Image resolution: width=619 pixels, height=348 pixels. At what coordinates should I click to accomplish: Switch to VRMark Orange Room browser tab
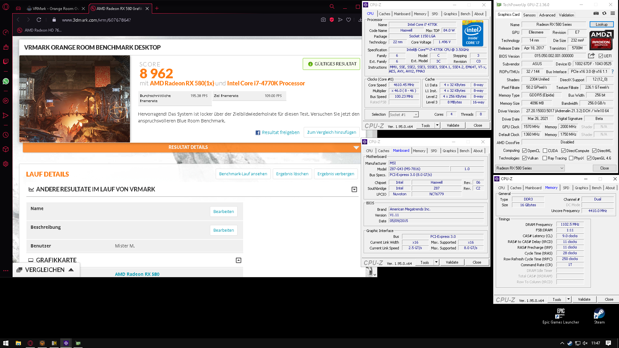click(56, 9)
